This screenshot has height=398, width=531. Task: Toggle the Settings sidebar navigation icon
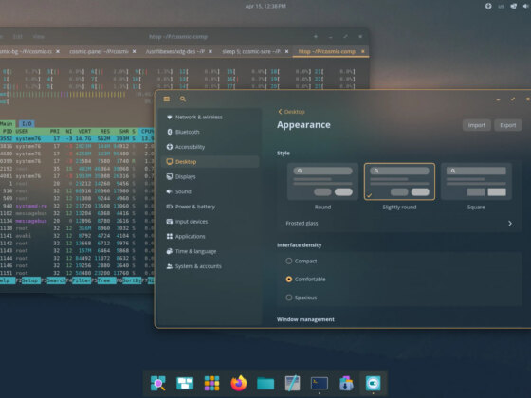pyautogui.click(x=167, y=99)
